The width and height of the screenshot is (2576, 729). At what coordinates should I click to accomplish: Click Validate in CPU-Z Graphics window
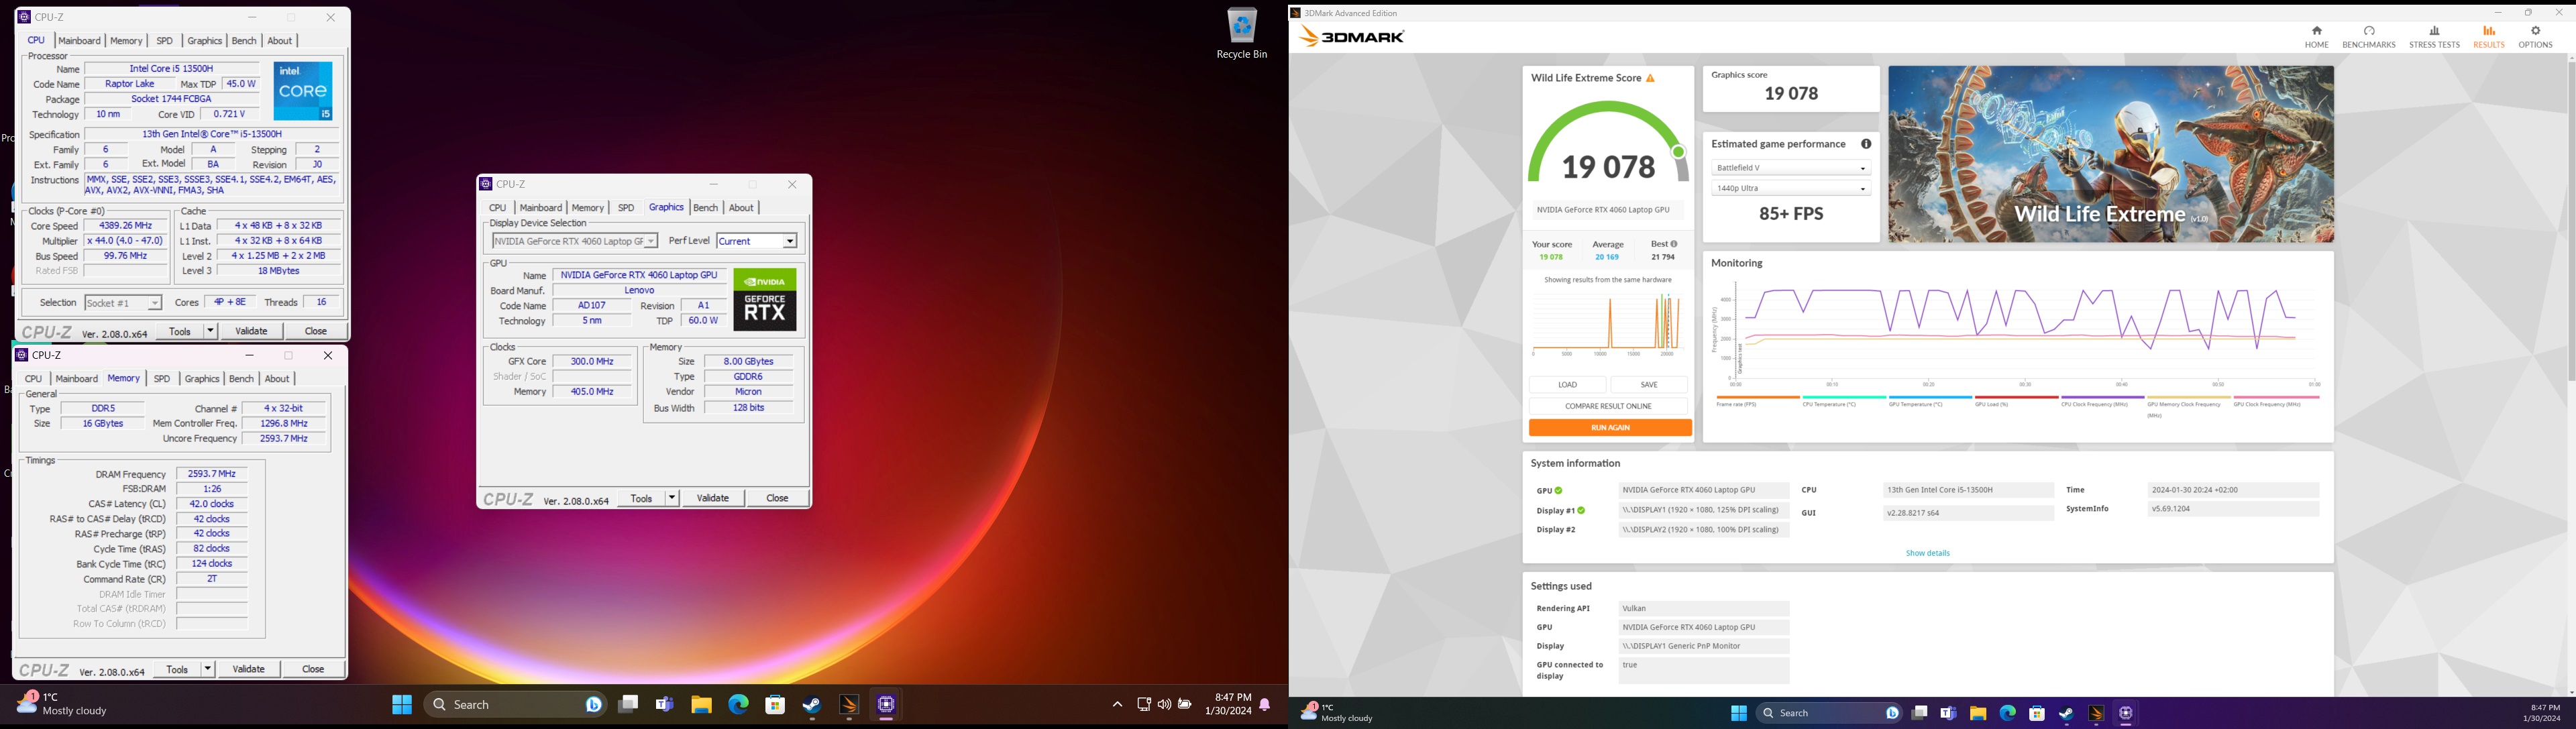[x=713, y=498]
